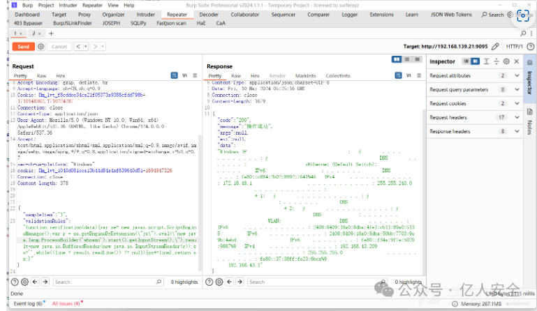Screen dimensions: 537x311
Task: Go to next request with forward arrow
Action: [95, 47]
